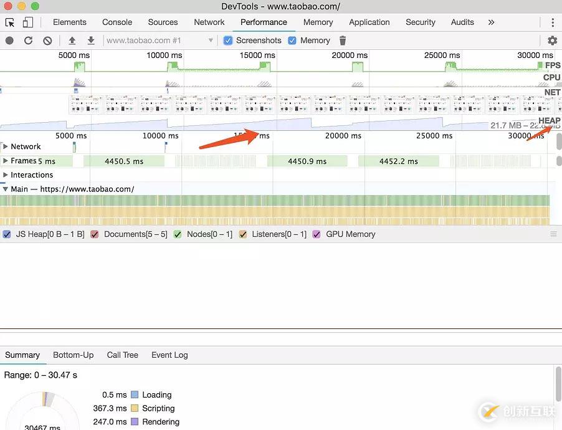
Task: Open the memory legend hamburger menu icon
Action: 553,234
